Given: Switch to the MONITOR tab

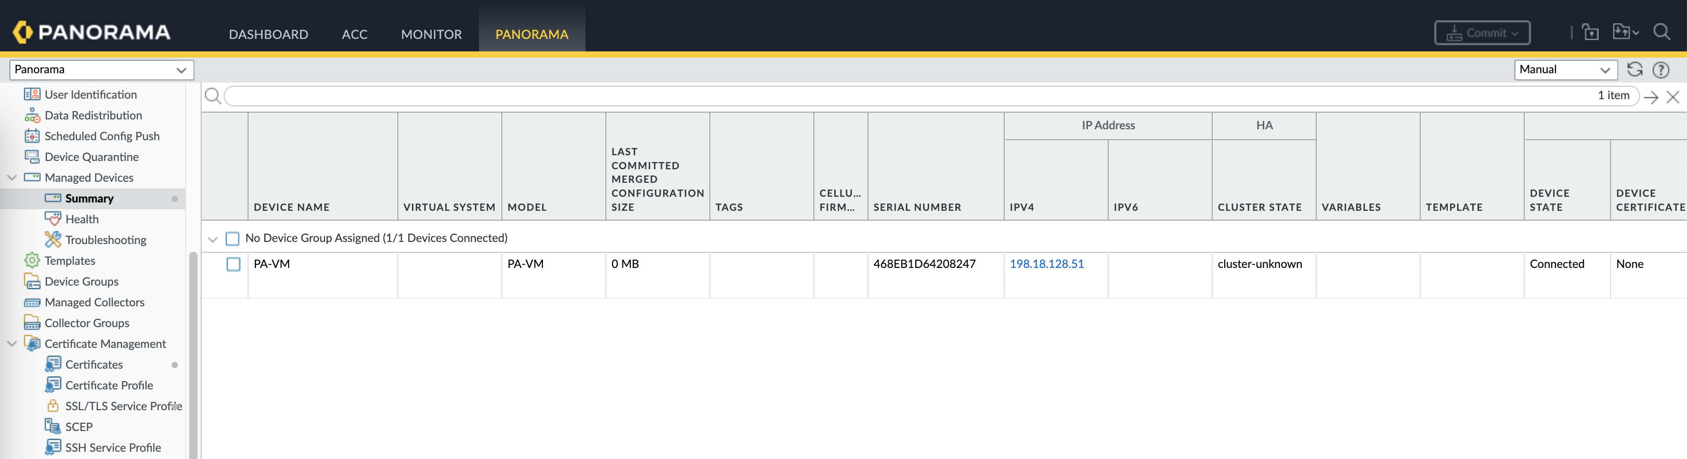Looking at the screenshot, I should (431, 34).
